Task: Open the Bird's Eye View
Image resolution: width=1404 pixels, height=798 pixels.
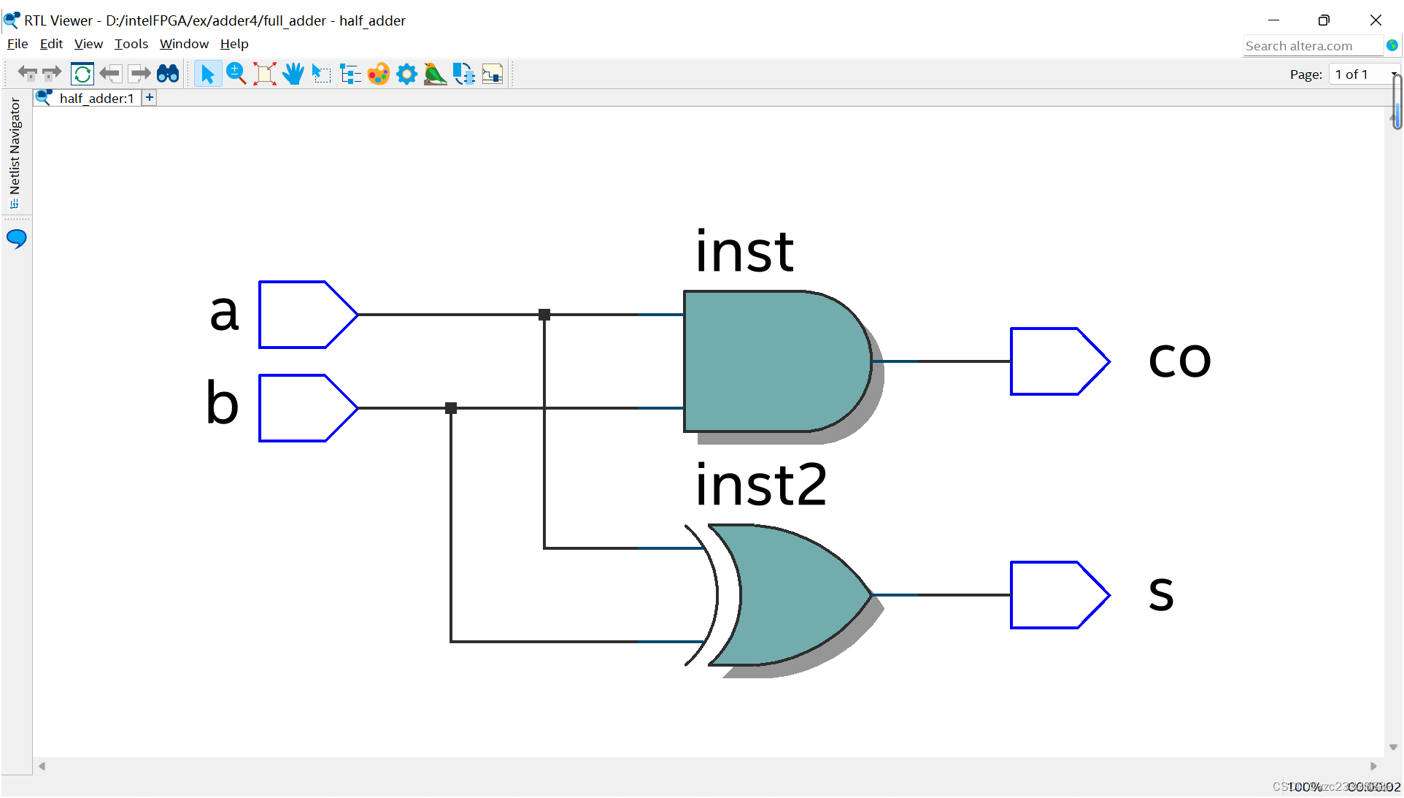Action: pos(435,74)
